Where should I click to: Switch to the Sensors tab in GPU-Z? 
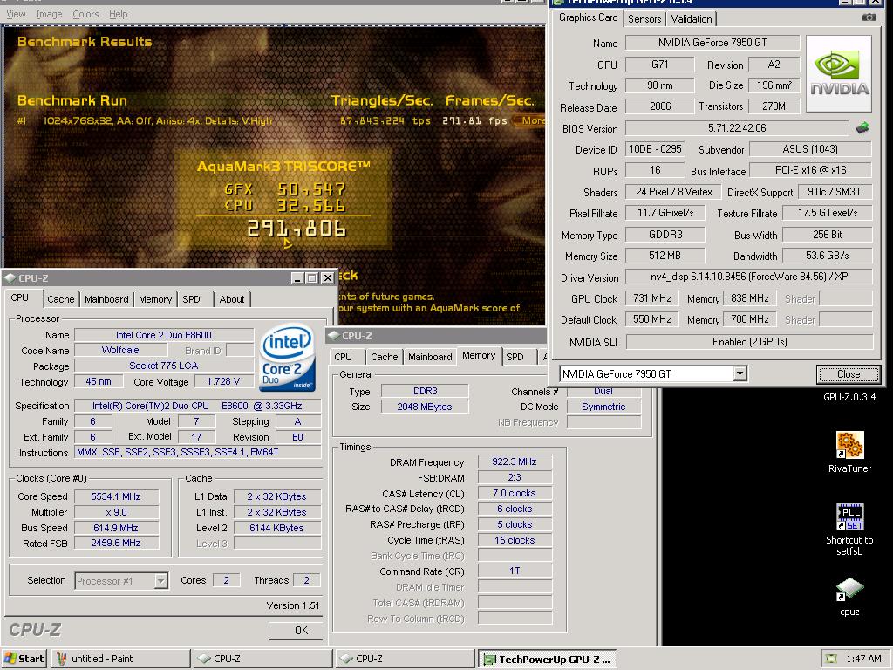point(644,19)
